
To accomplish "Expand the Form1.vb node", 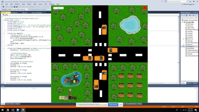I will click(184, 39).
